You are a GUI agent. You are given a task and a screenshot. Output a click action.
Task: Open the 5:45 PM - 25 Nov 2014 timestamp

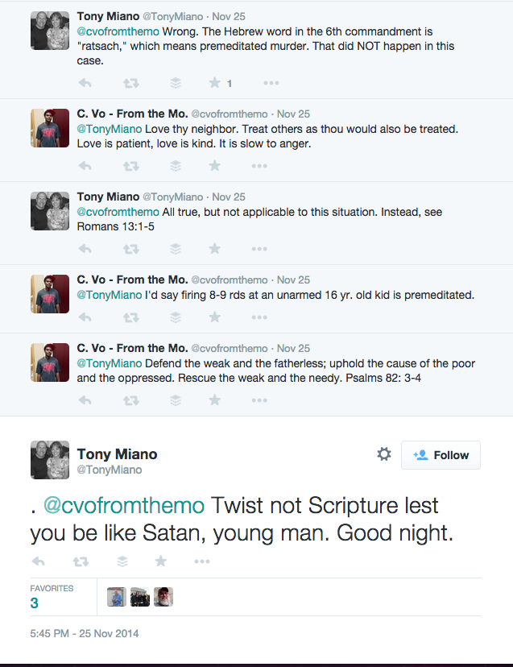(85, 633)
